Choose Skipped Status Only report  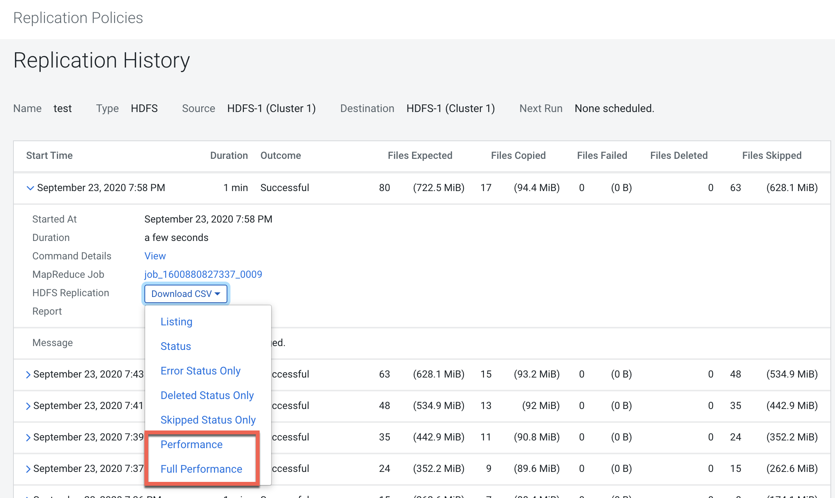tap(208, 420)
